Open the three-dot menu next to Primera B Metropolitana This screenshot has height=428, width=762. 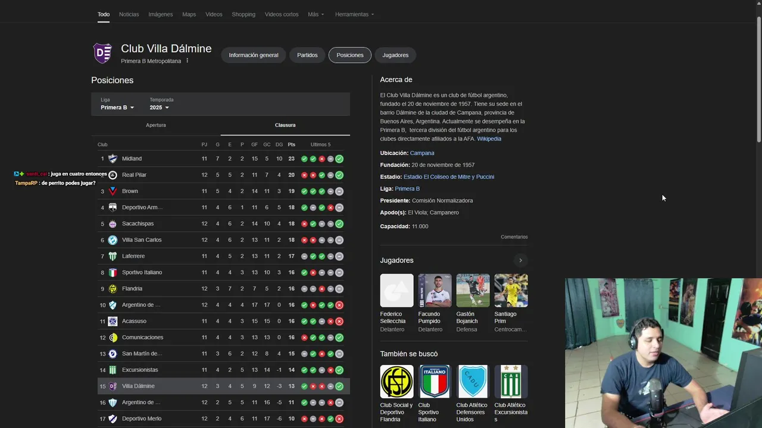(187, 61)
